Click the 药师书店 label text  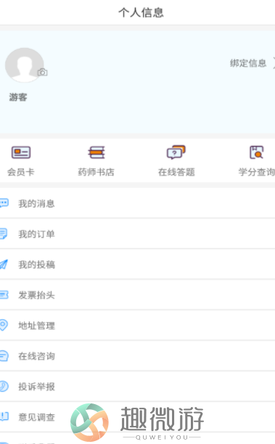[97, 172]
